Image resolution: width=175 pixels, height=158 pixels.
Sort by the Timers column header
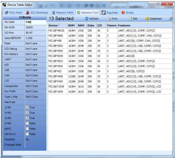(x=111, y=25)
